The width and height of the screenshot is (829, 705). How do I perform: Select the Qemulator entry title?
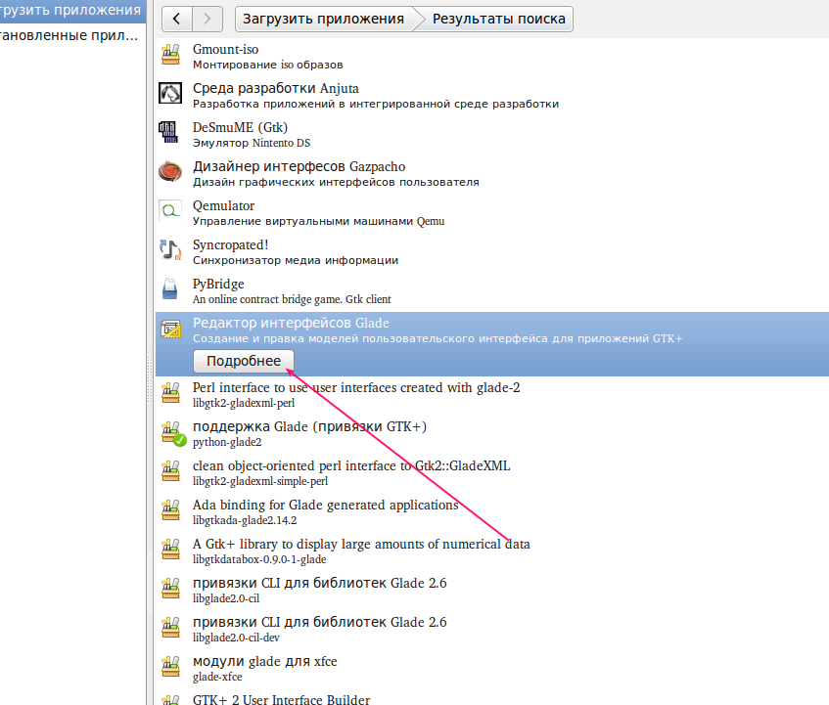point(223,205)
